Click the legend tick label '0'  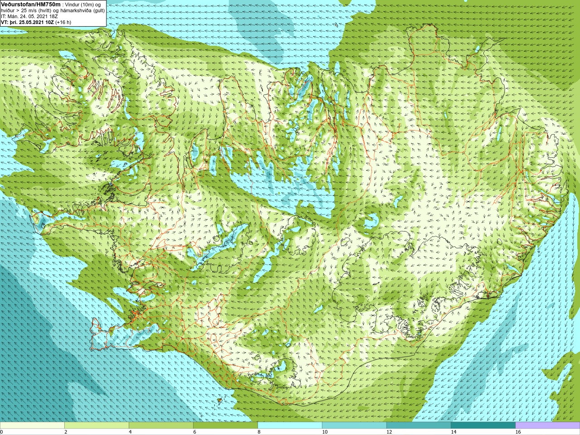[1, 432]
